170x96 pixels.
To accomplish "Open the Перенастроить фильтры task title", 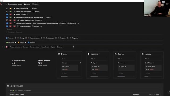I will click(37, 23).
